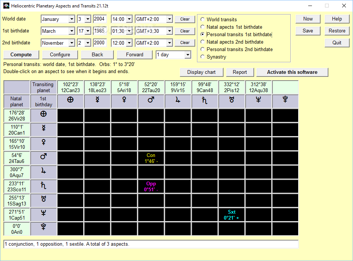Click the World date year field 2004
The image size is (353, 261).
tap(100, 19)
